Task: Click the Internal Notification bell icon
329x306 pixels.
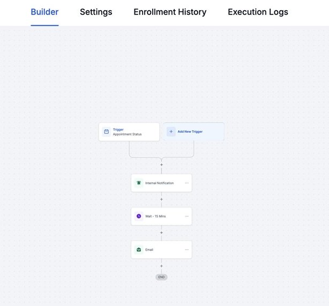Action: 139,183
